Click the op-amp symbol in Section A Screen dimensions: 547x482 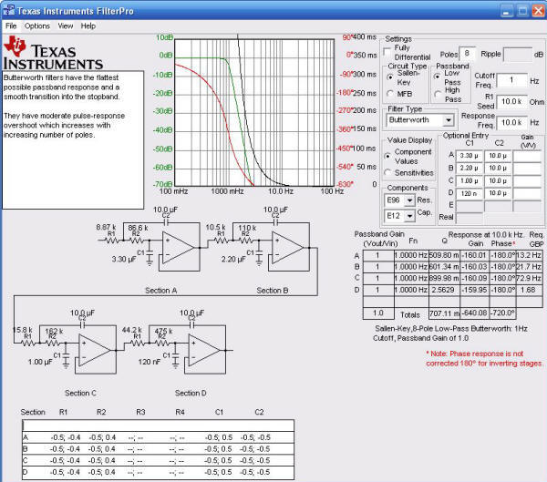[179, 243]
